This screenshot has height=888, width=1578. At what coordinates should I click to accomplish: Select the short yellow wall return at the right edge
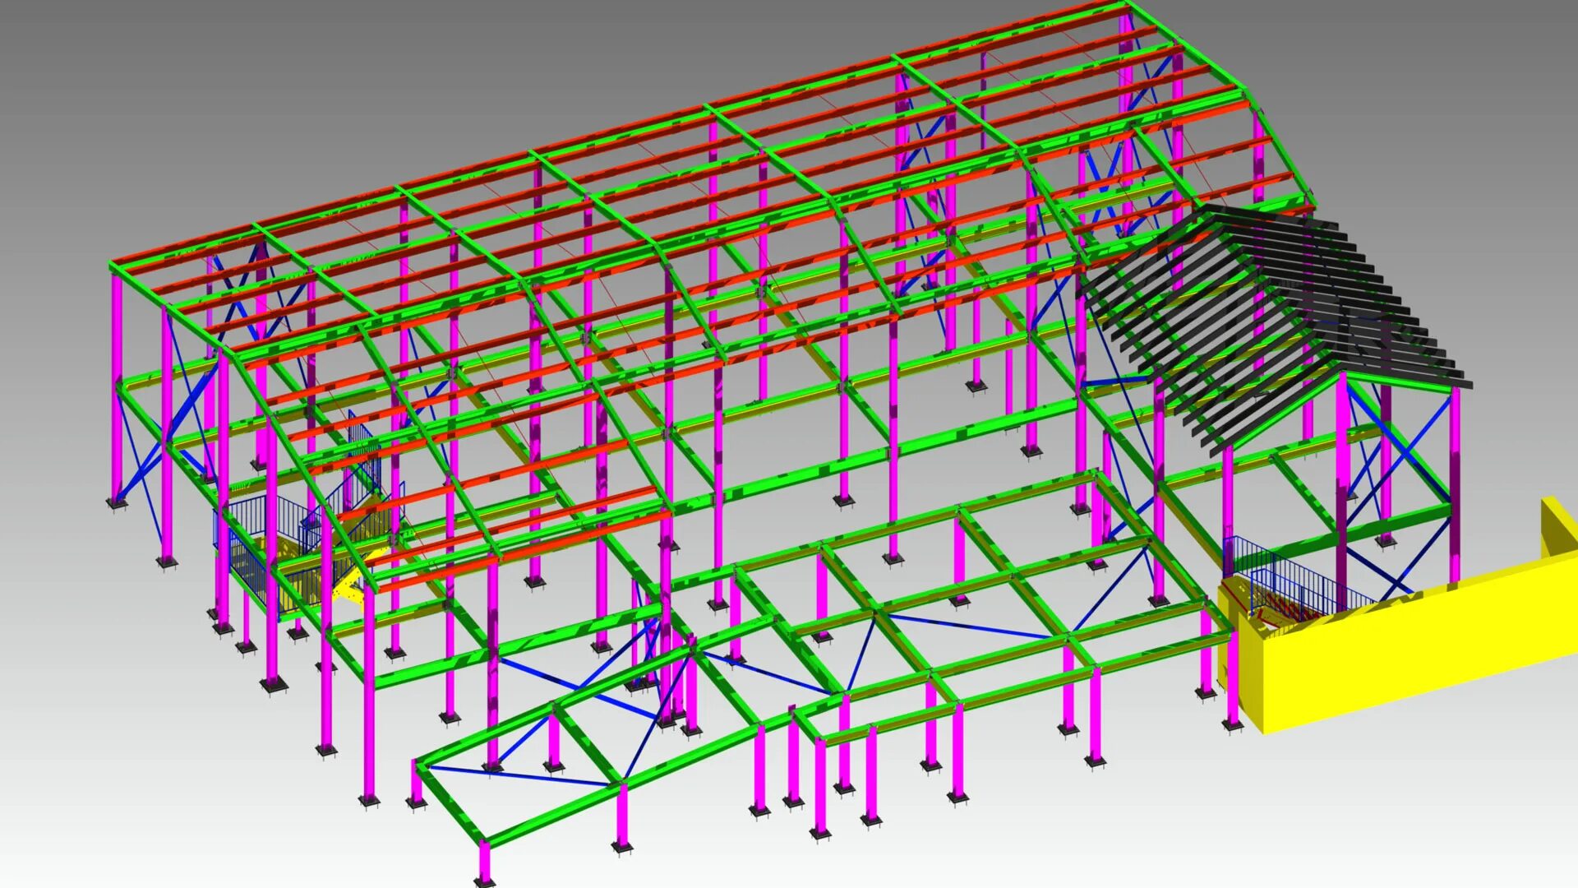1559,526
